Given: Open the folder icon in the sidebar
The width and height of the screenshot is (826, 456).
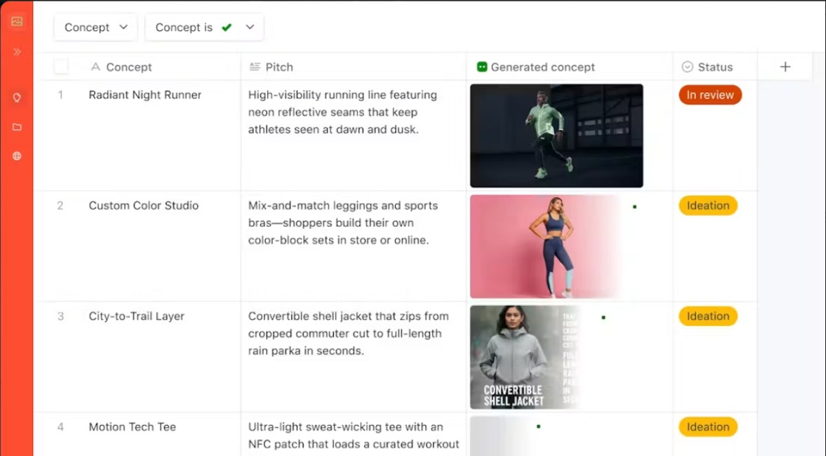Looking at the screenshot, I should 17,127.
